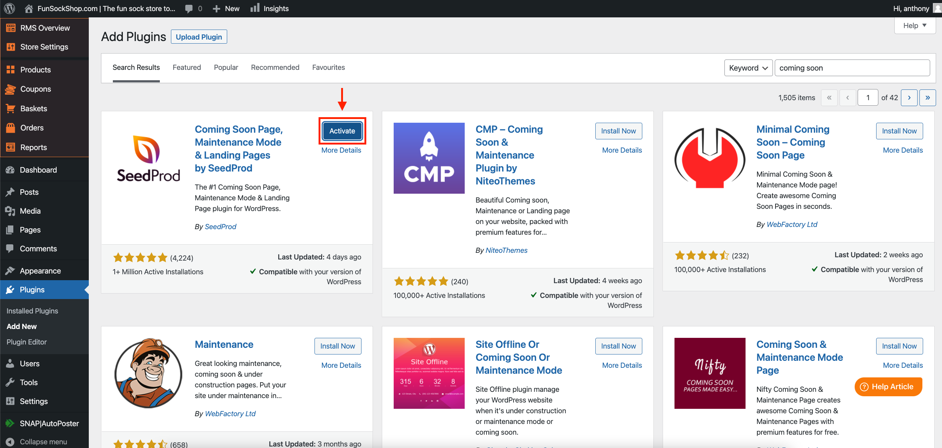The height and width of the screenshot is (448, 942).
Task: Click the Media library icon
Action: point(10,211)
